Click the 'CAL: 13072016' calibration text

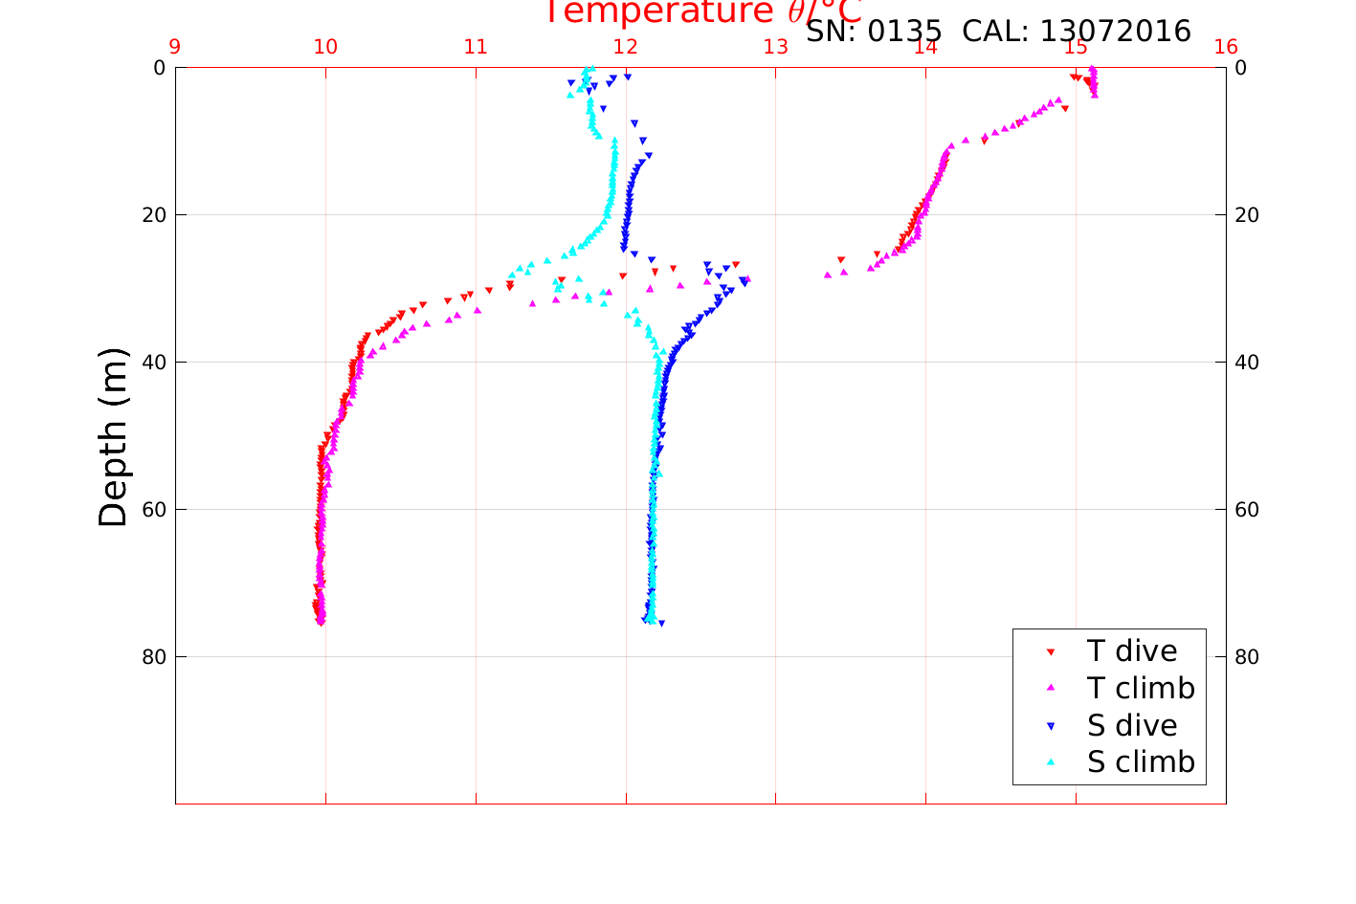click(1077, 32)
